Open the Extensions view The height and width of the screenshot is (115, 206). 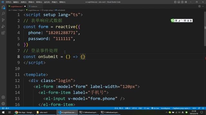pyautogui.click(x=3, y=33)
